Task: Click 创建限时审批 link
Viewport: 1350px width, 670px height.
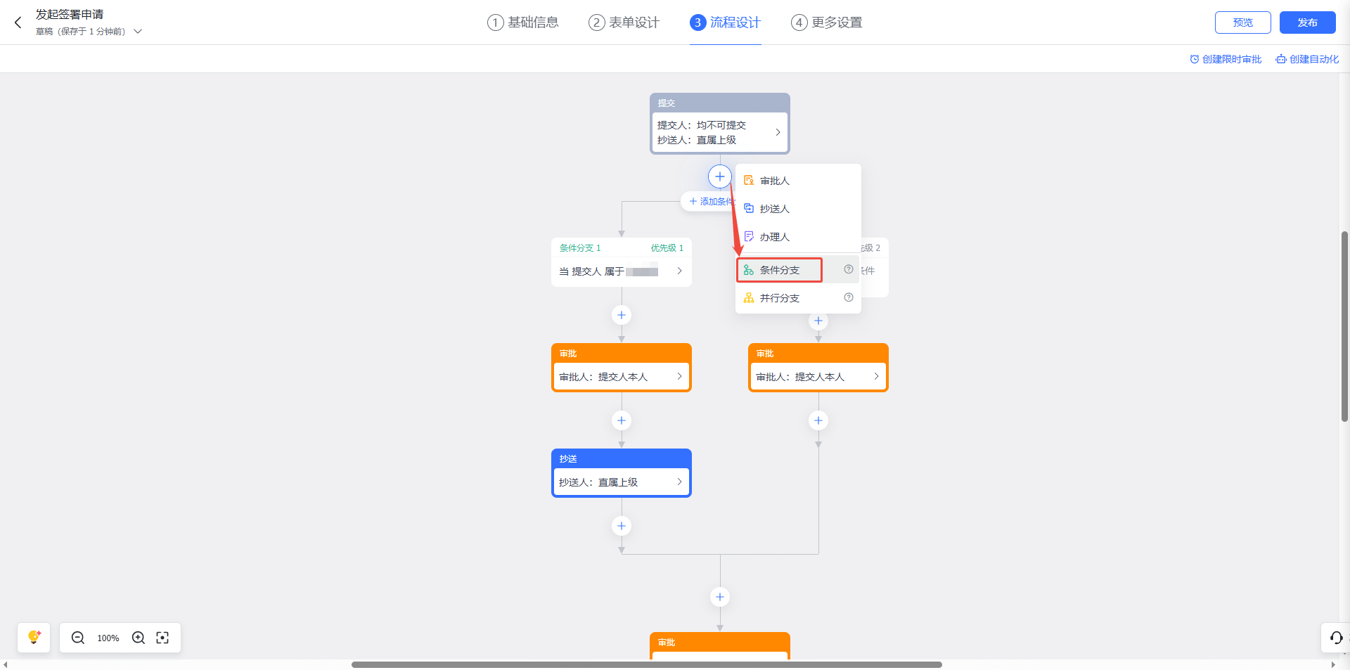Action: click(x=1226, y=59)
